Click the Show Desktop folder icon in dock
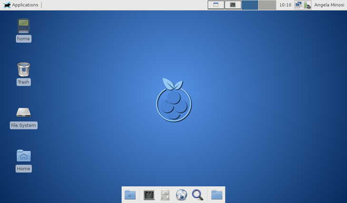 [130, 195]
